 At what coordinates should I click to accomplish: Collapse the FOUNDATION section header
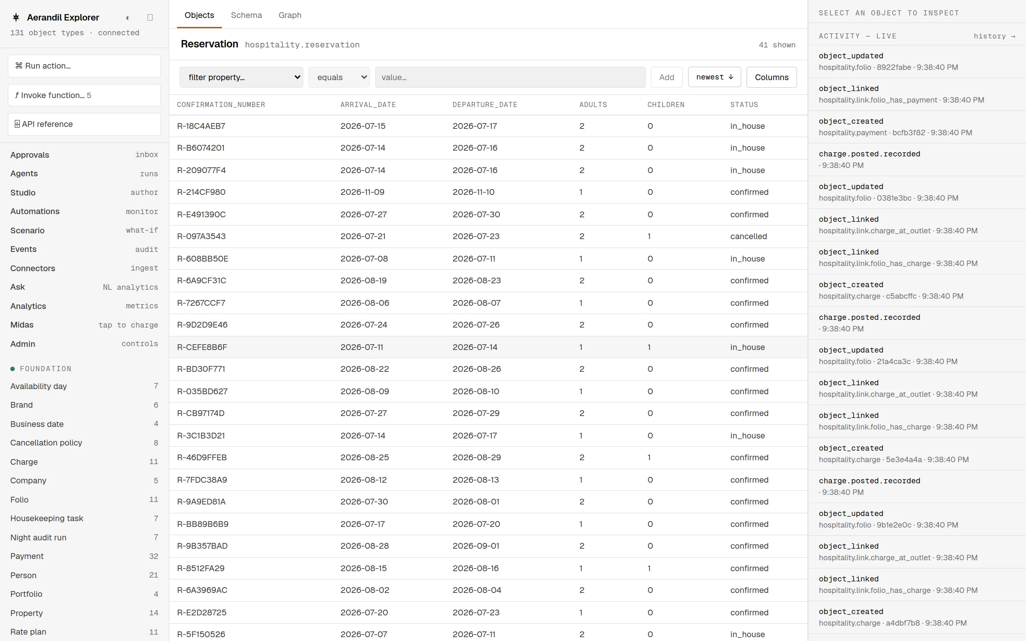(41, 369)
